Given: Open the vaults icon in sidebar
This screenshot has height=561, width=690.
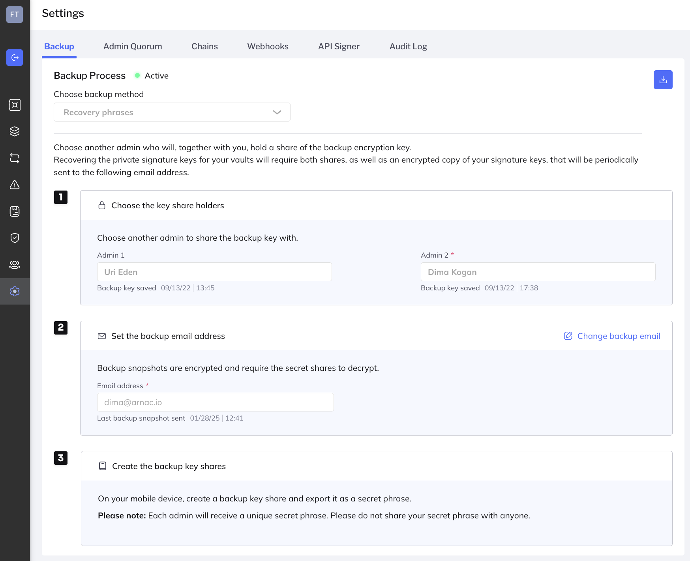Looking at the screenshot, I should click(15, 105).
